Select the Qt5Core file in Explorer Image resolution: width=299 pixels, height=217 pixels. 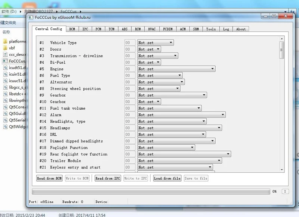point(15,107)
